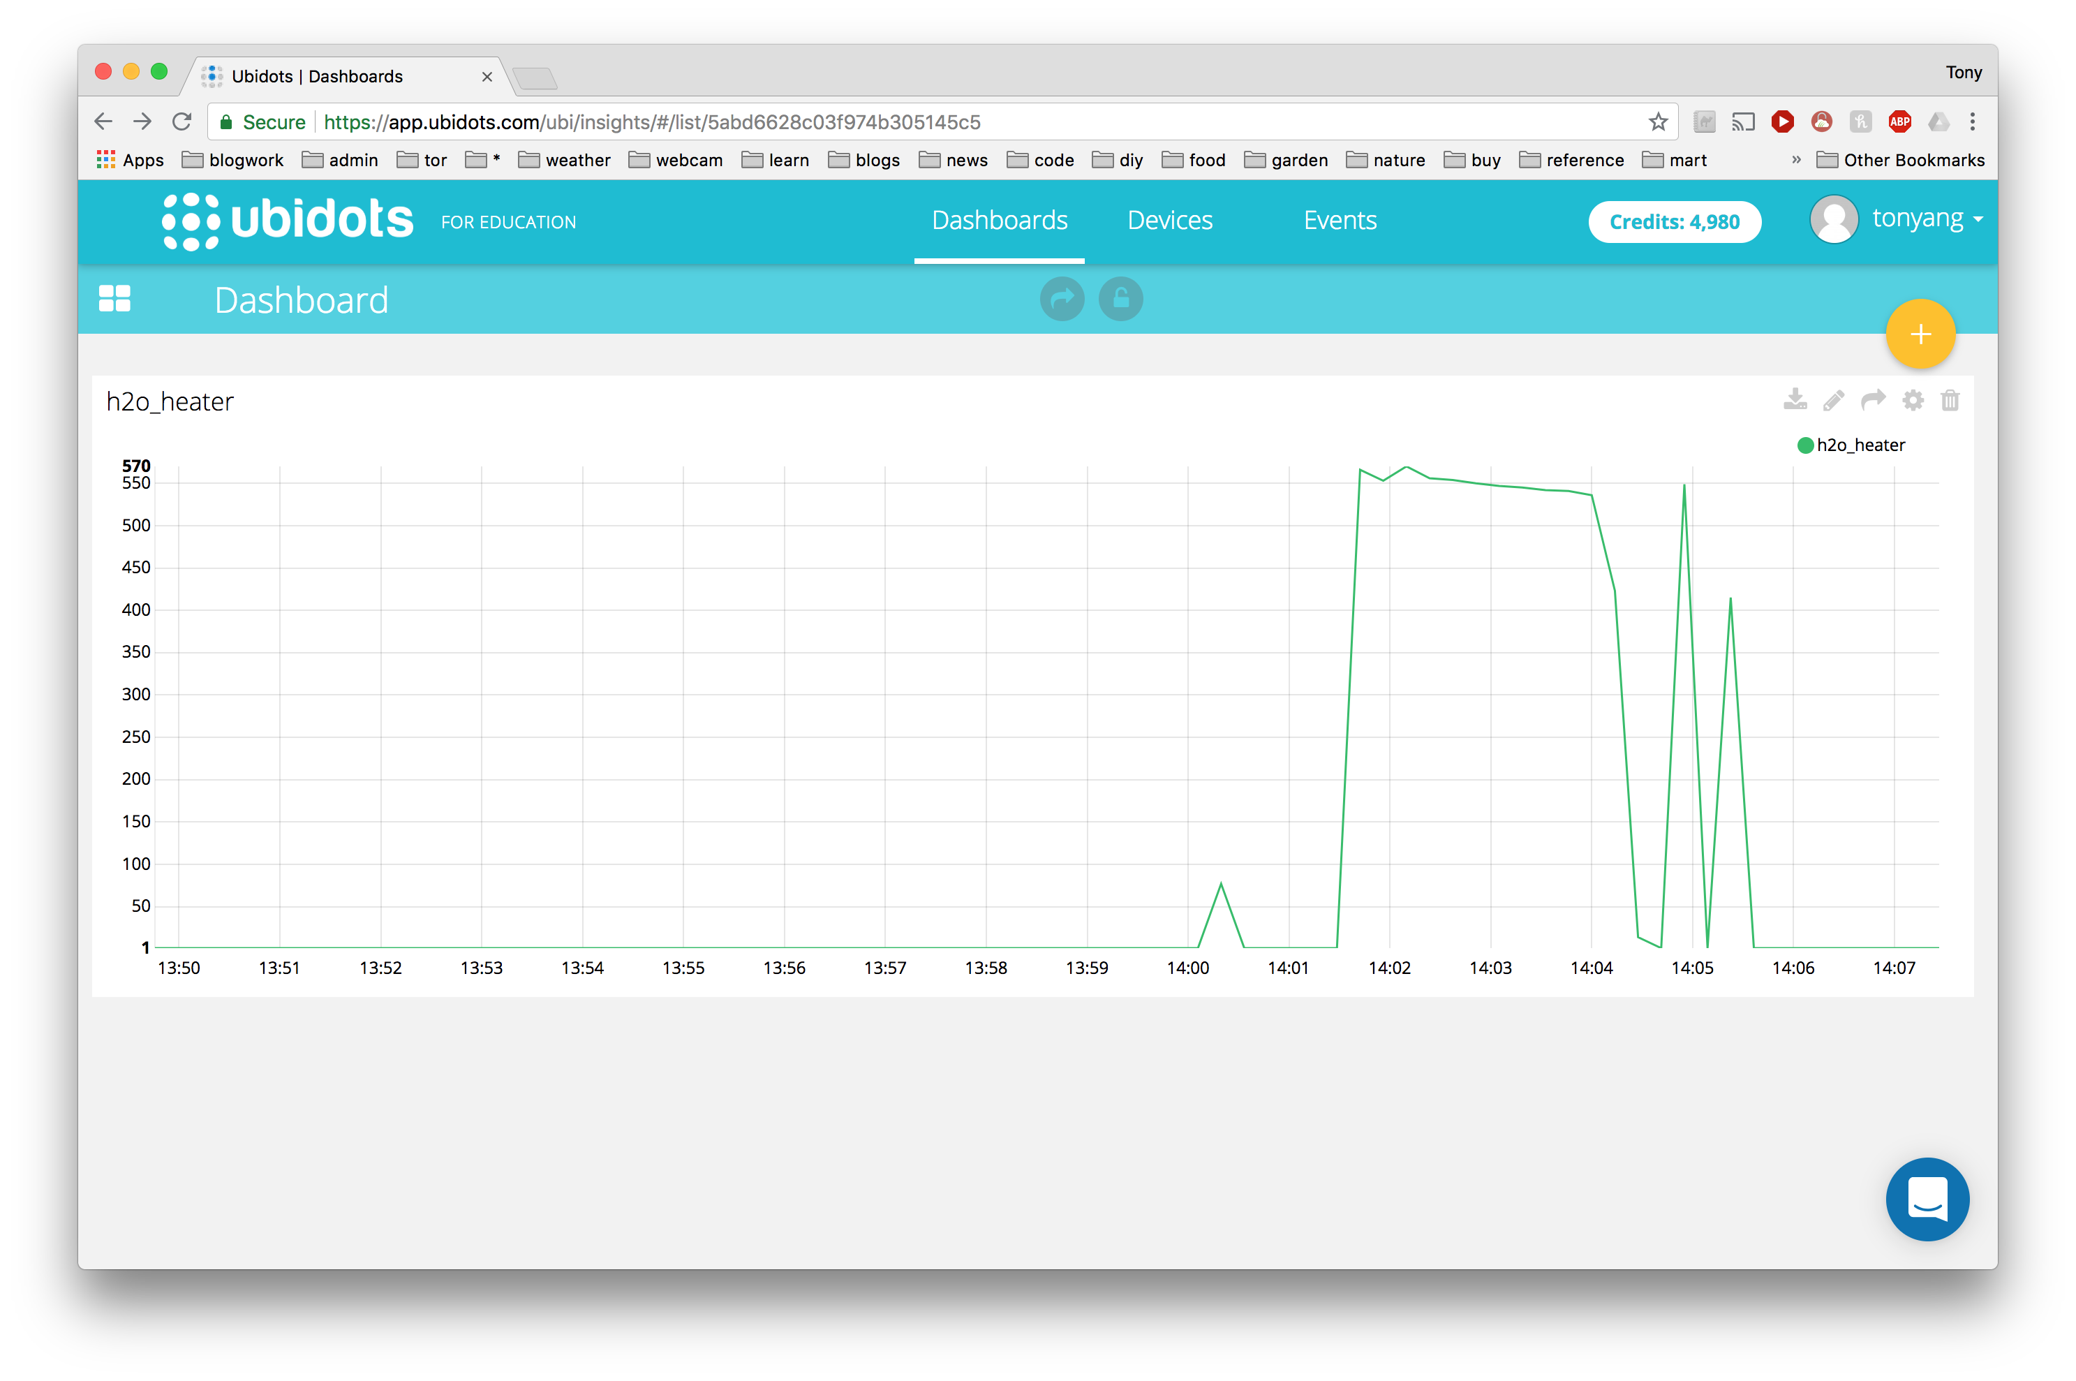Open the chat support bubble

(1927, 1199)
